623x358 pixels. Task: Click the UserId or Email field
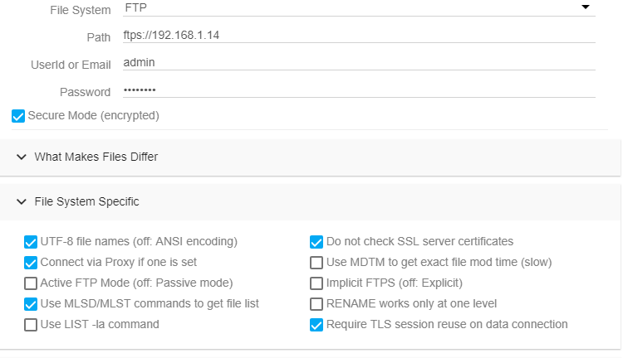357,63
